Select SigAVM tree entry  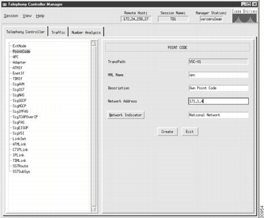pos(19,84)
